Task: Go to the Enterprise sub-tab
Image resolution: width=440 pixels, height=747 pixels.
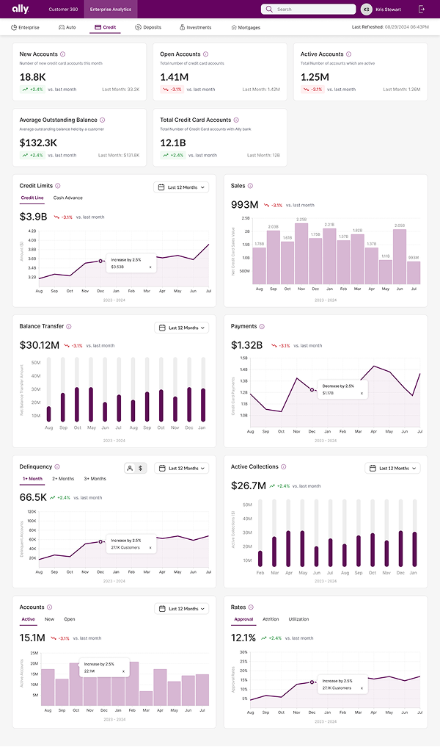Action: click(25, 28)
